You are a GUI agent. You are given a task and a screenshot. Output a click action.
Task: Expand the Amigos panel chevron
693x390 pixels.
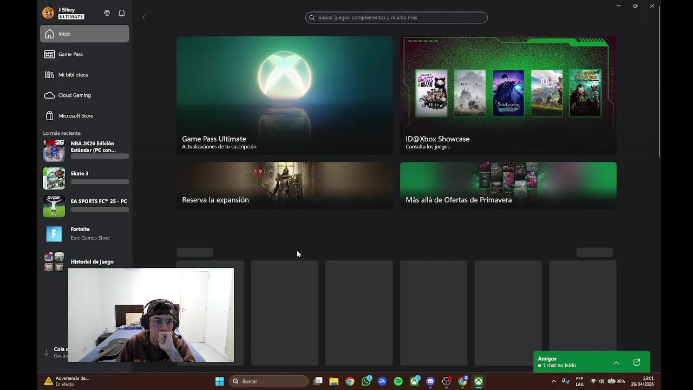(x=616, y=362)
